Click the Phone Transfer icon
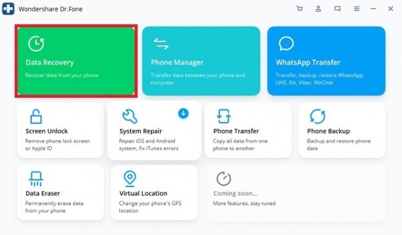Image resolution: width=402 pixels, height=235 pixels. [224, 117]
